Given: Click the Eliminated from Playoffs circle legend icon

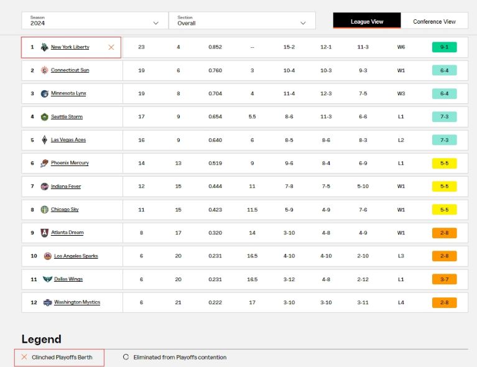Looking at the screenshot, I should coord(126,357).
